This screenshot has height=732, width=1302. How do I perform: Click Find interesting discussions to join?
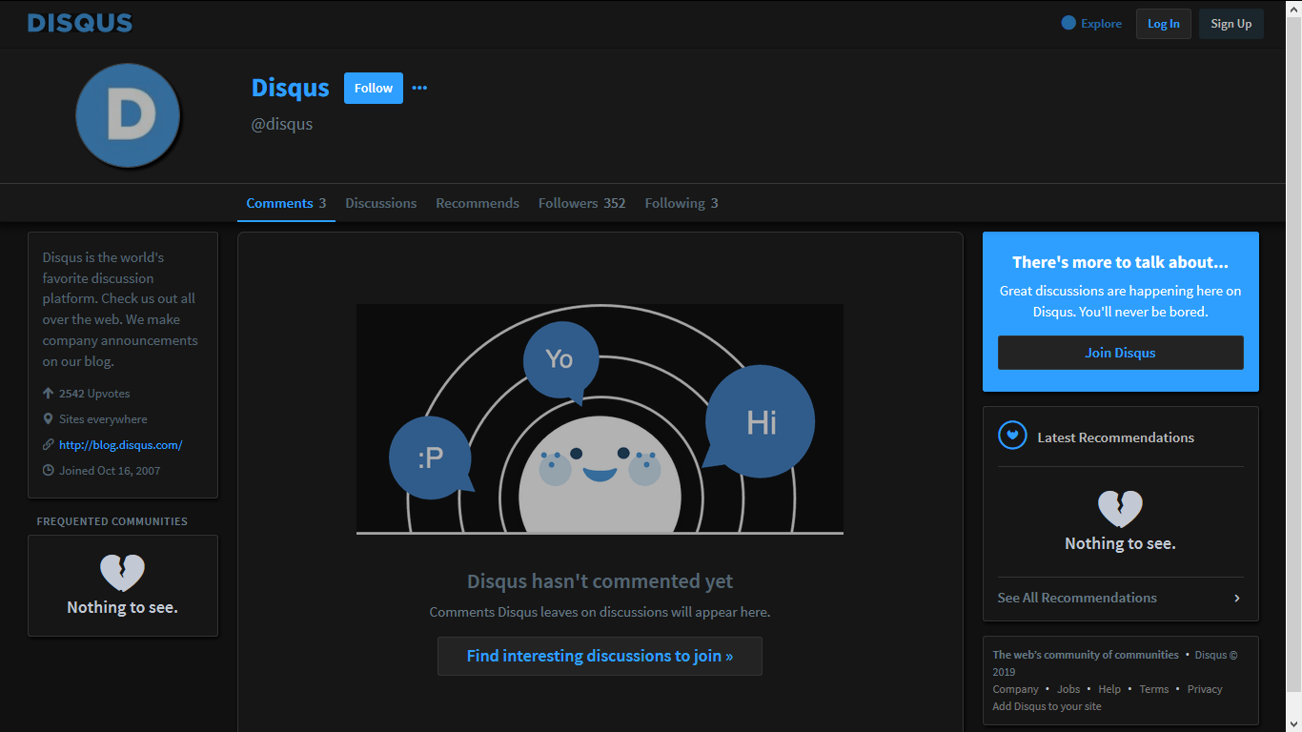pos(600,656)
